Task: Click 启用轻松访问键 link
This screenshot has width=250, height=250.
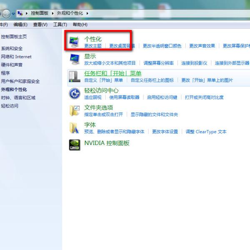Action: click(x=162, y=97)
